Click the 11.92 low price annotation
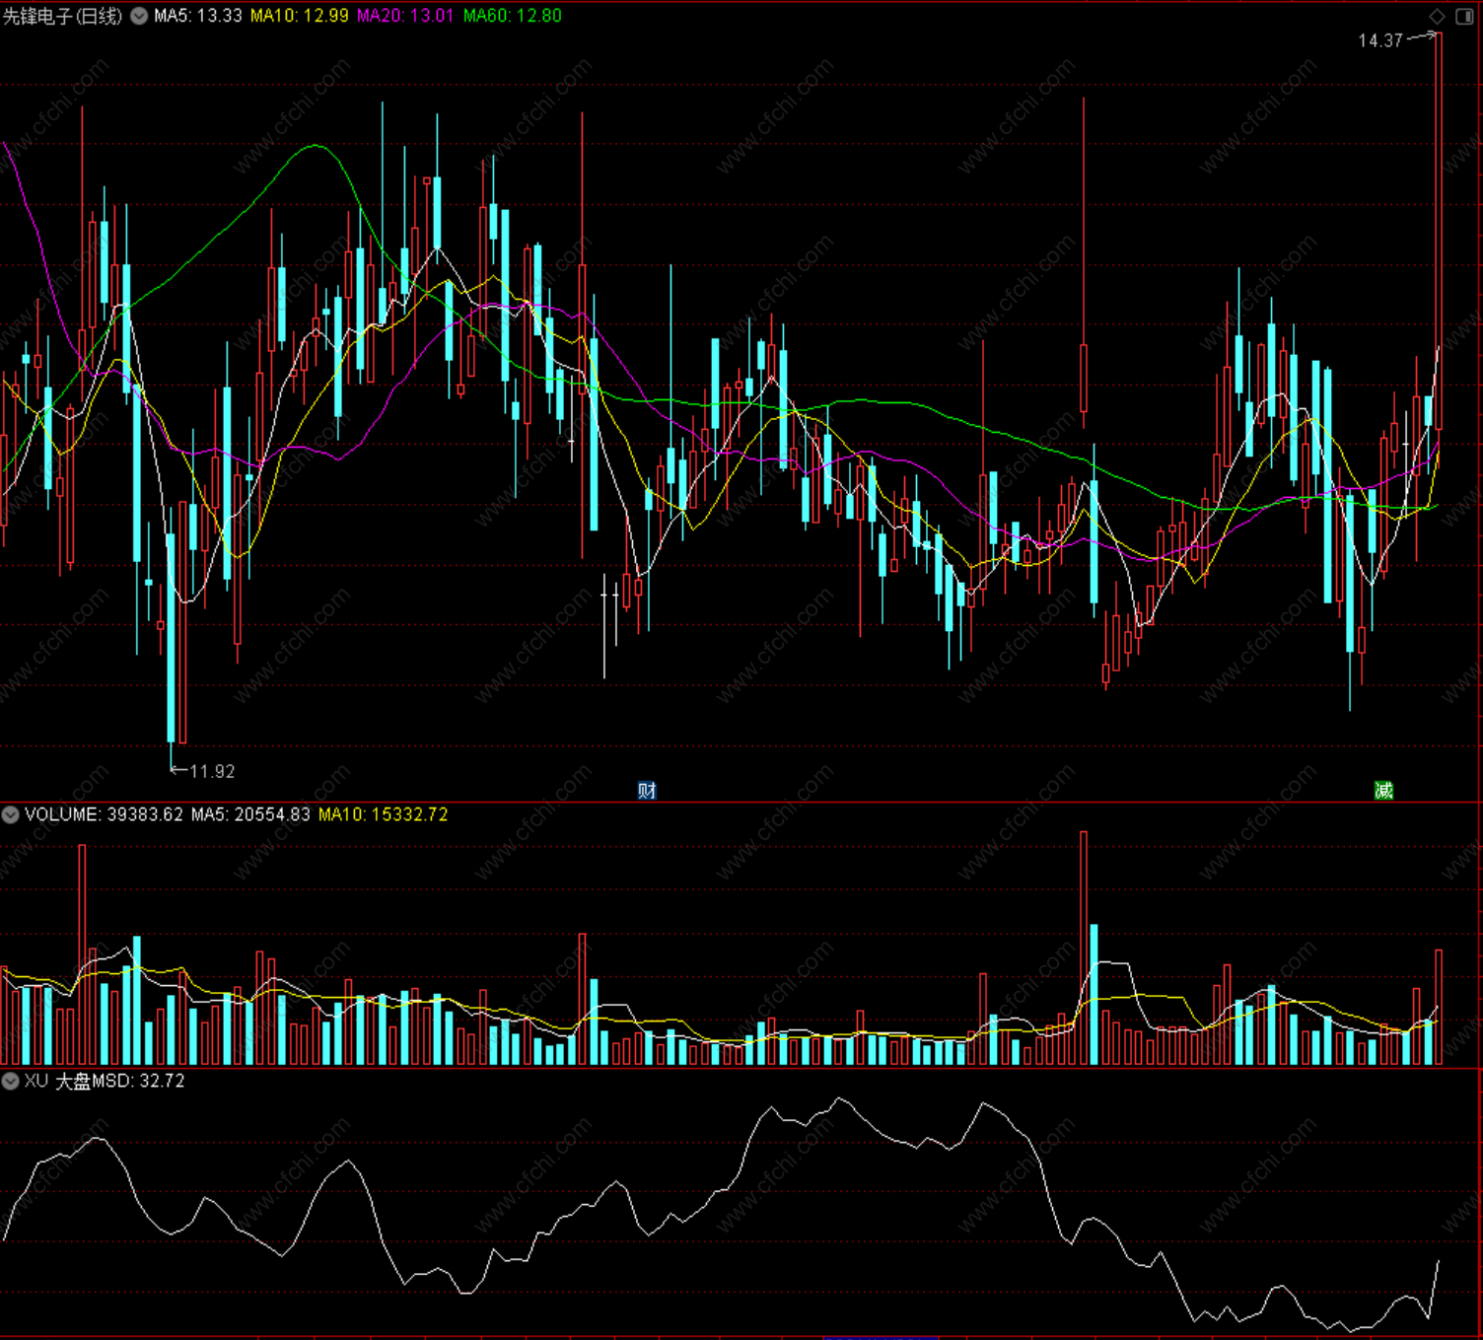Screen dimensions: 1483x1340 click(212, 771)
